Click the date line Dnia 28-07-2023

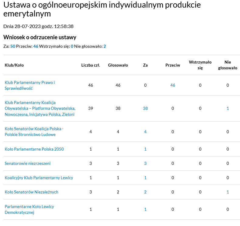click(38, 26)
